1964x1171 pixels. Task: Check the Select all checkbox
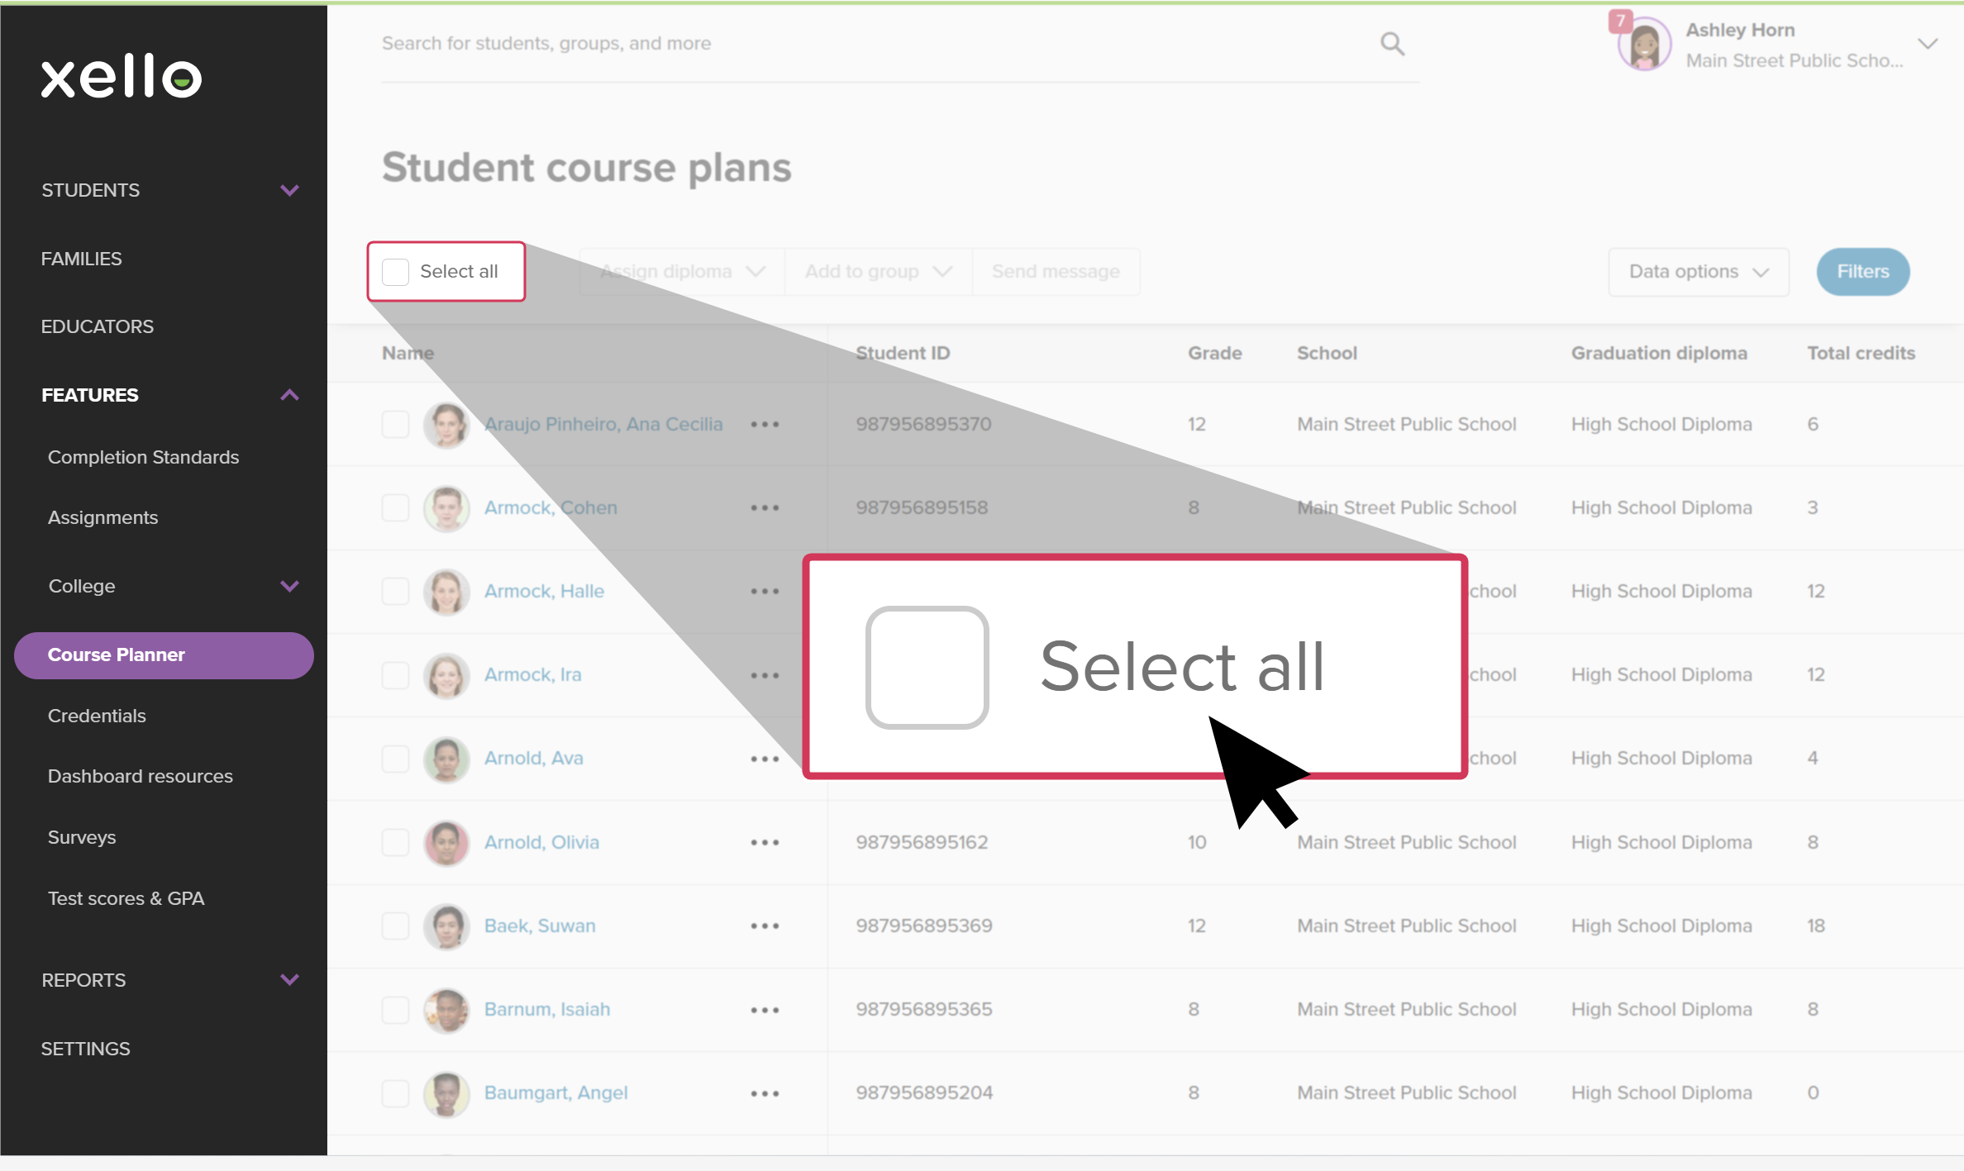pyautogui.click(x=396, y=272)
